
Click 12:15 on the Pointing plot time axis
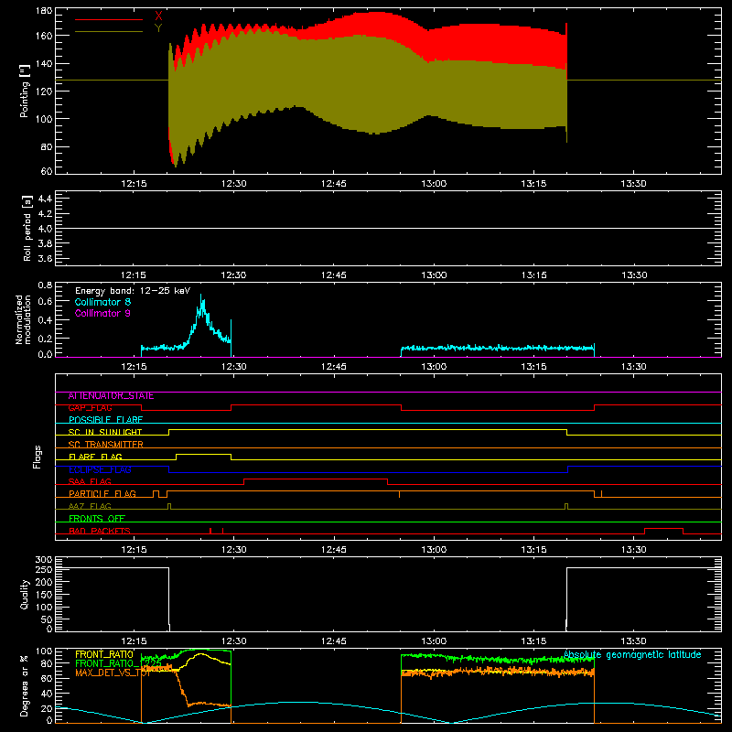pos(134,184)
